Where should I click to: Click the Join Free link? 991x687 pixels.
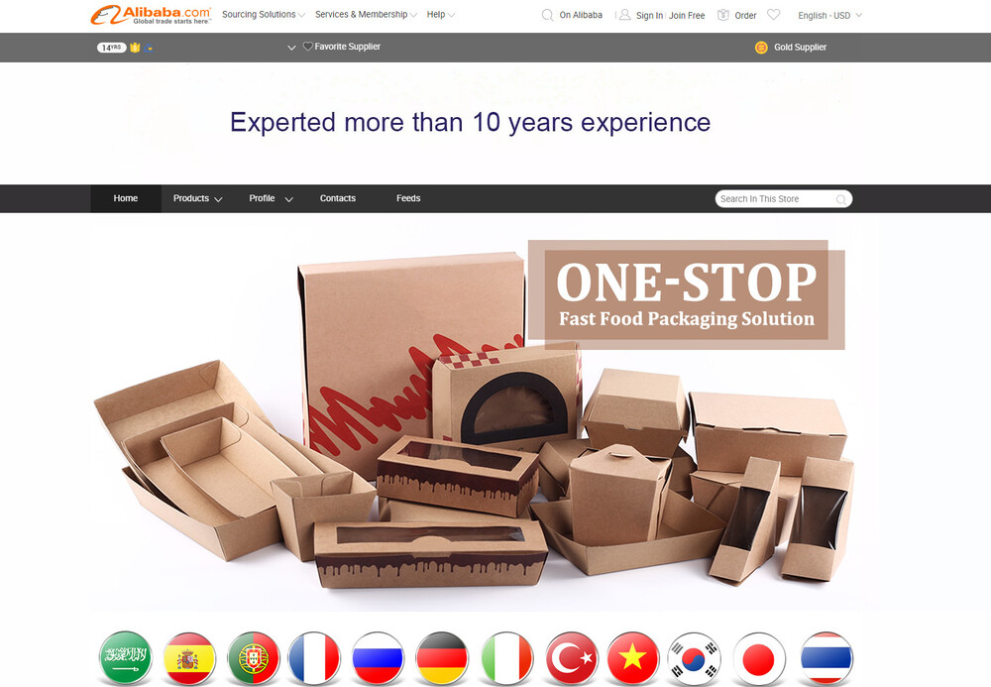687,15
